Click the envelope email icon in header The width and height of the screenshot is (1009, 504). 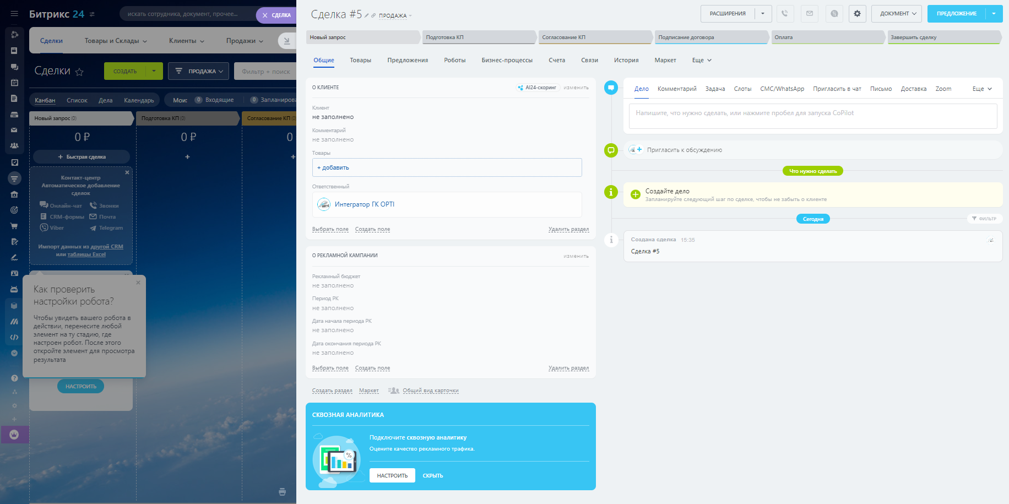[x=810, y=14]
